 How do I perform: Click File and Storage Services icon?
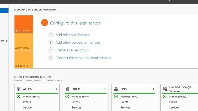point(165,89)
